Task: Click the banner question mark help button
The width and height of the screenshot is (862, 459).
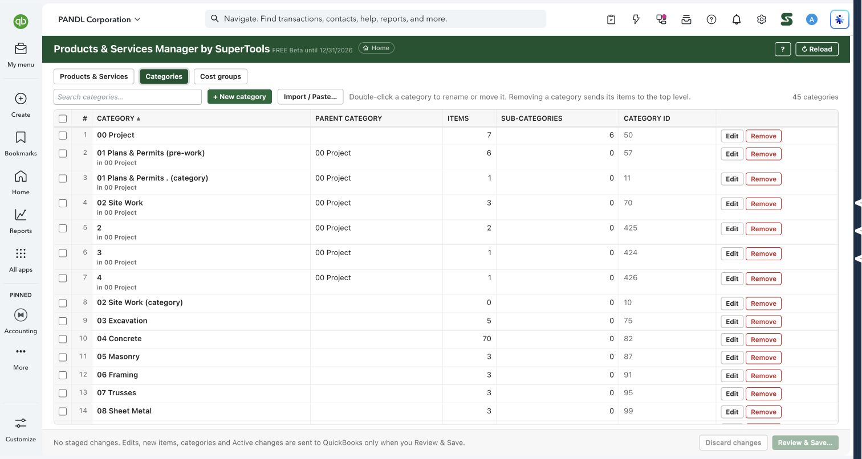Action: (x=783, y=49)
